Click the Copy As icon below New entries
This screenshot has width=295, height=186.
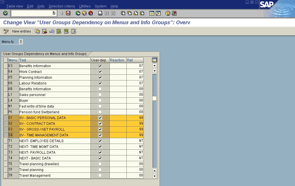[x=37, y=31]
